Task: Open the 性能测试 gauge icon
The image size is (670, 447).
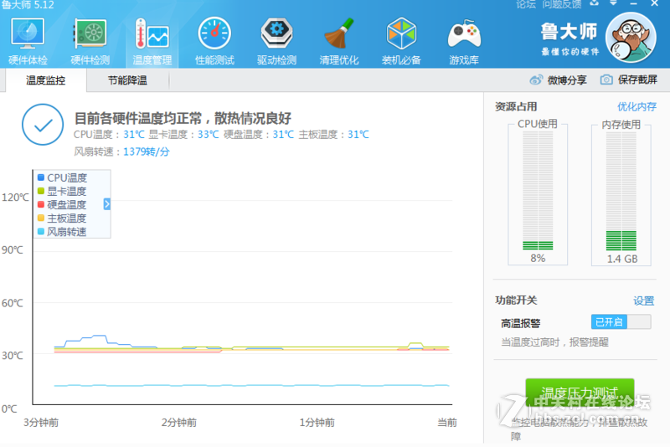Action: [214, 33]
